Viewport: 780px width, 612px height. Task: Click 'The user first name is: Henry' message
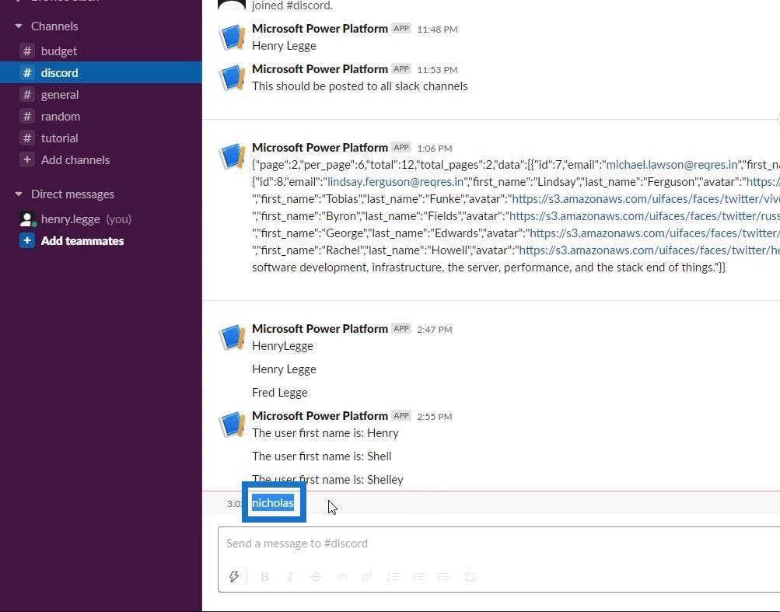pos(325,433)
